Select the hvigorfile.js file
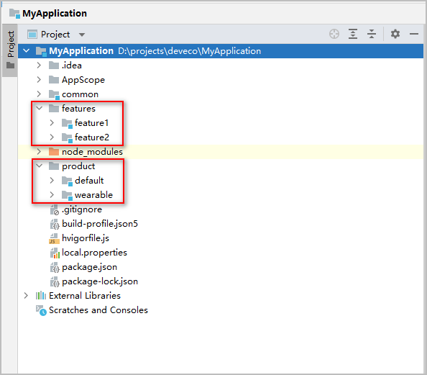 click(86, 238)
